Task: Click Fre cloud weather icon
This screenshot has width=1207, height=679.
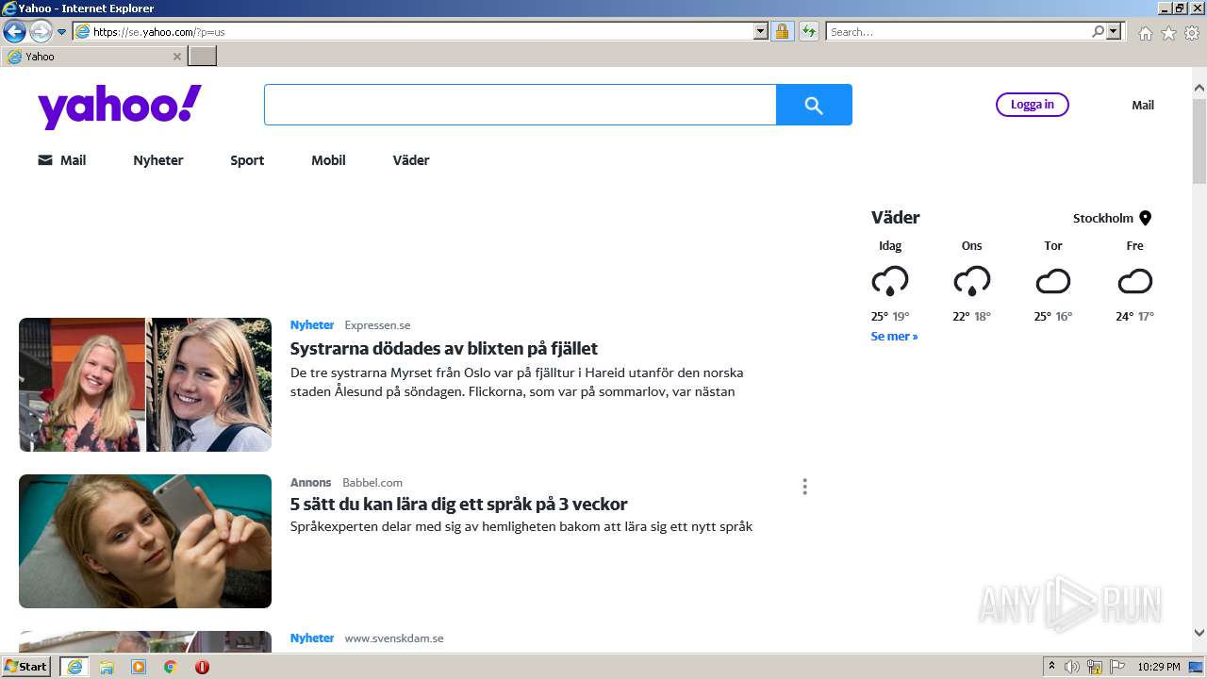Action: [1135, 281]
